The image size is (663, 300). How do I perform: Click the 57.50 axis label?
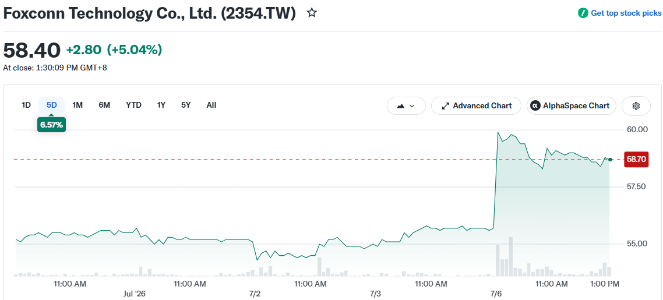[636, 186]
